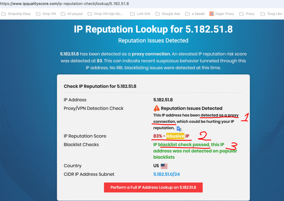
Task: Click the orange warning triangle icon
Action: coord(156,108)
